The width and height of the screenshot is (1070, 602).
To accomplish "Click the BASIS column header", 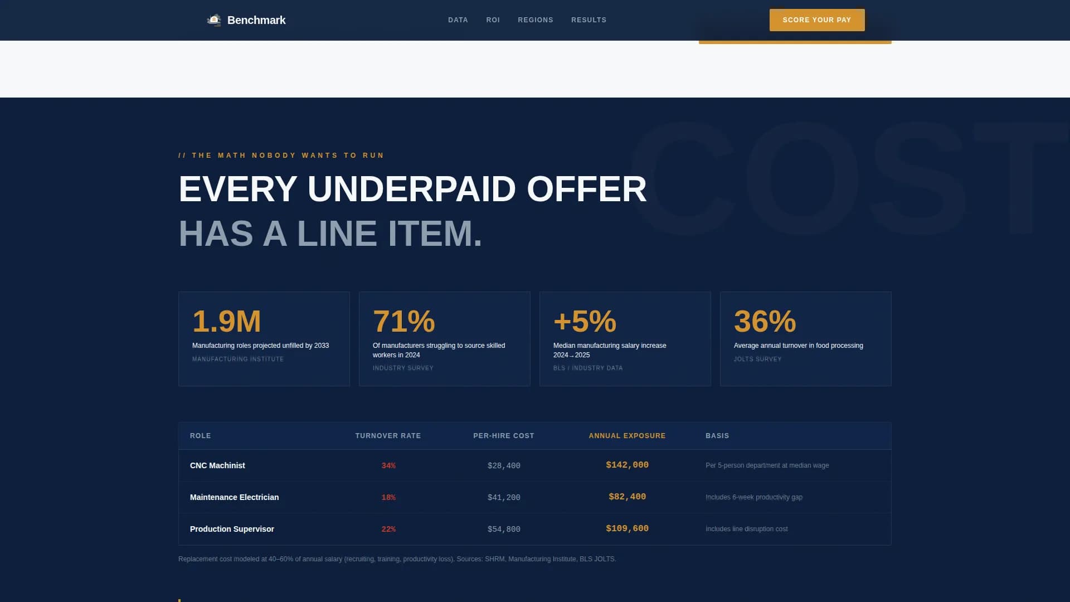I will [717, 436].
